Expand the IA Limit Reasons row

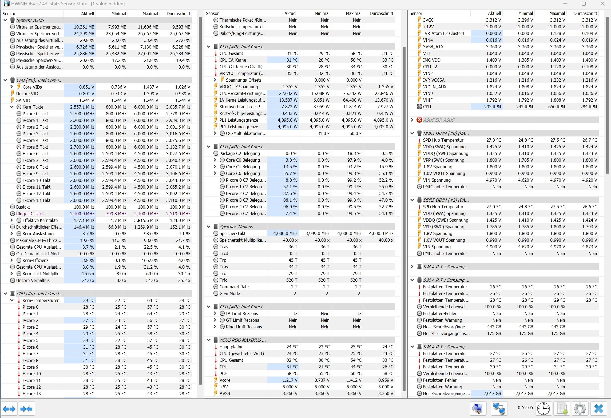click(x=215, y=313)
